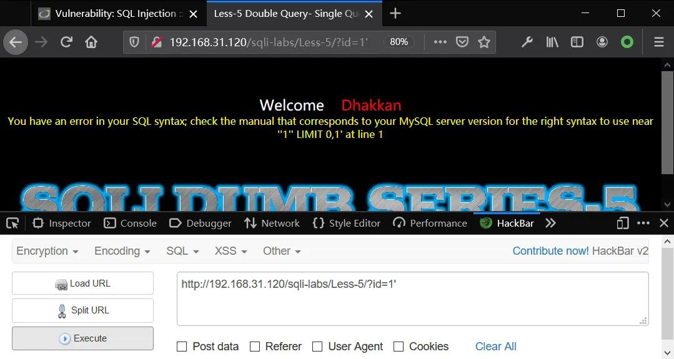The height and width of the screenshot is (359, 674).
Task: Tick the Cookies checkbox
Action: tap(399, 347)
